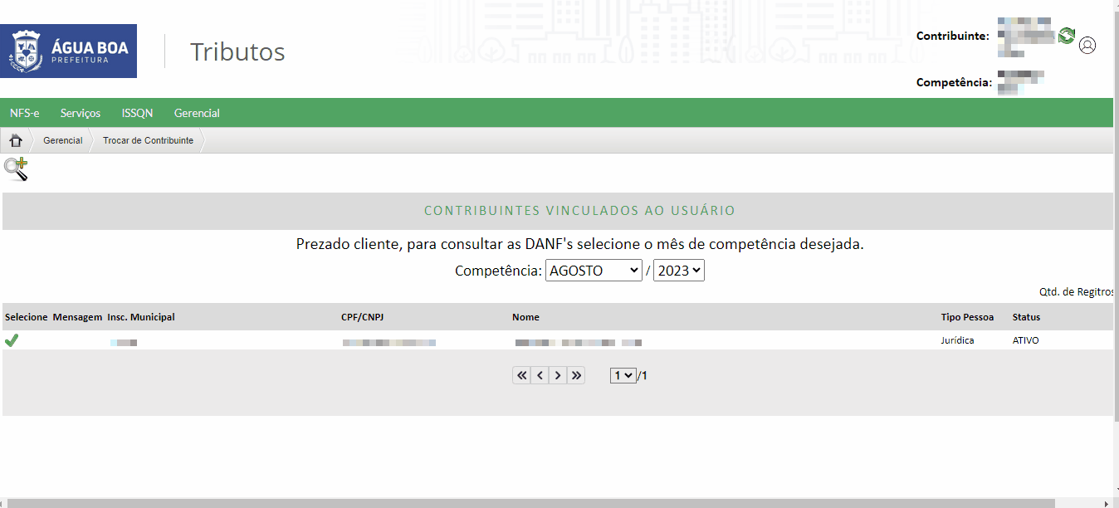
Task: Click the Status column header
Action: tap(1026, 317)
